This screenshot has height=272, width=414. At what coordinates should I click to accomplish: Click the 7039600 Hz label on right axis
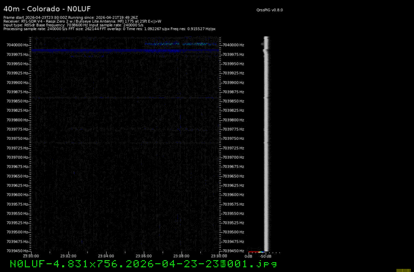tap(234, 195)
